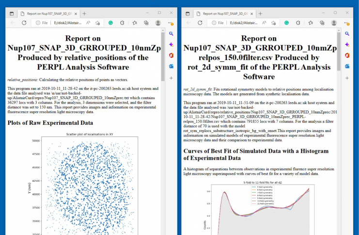The width and height of the screenshot is (359, 235).
Task: Add sidebar app with plus in right window
Action: [x=347, y=78]
